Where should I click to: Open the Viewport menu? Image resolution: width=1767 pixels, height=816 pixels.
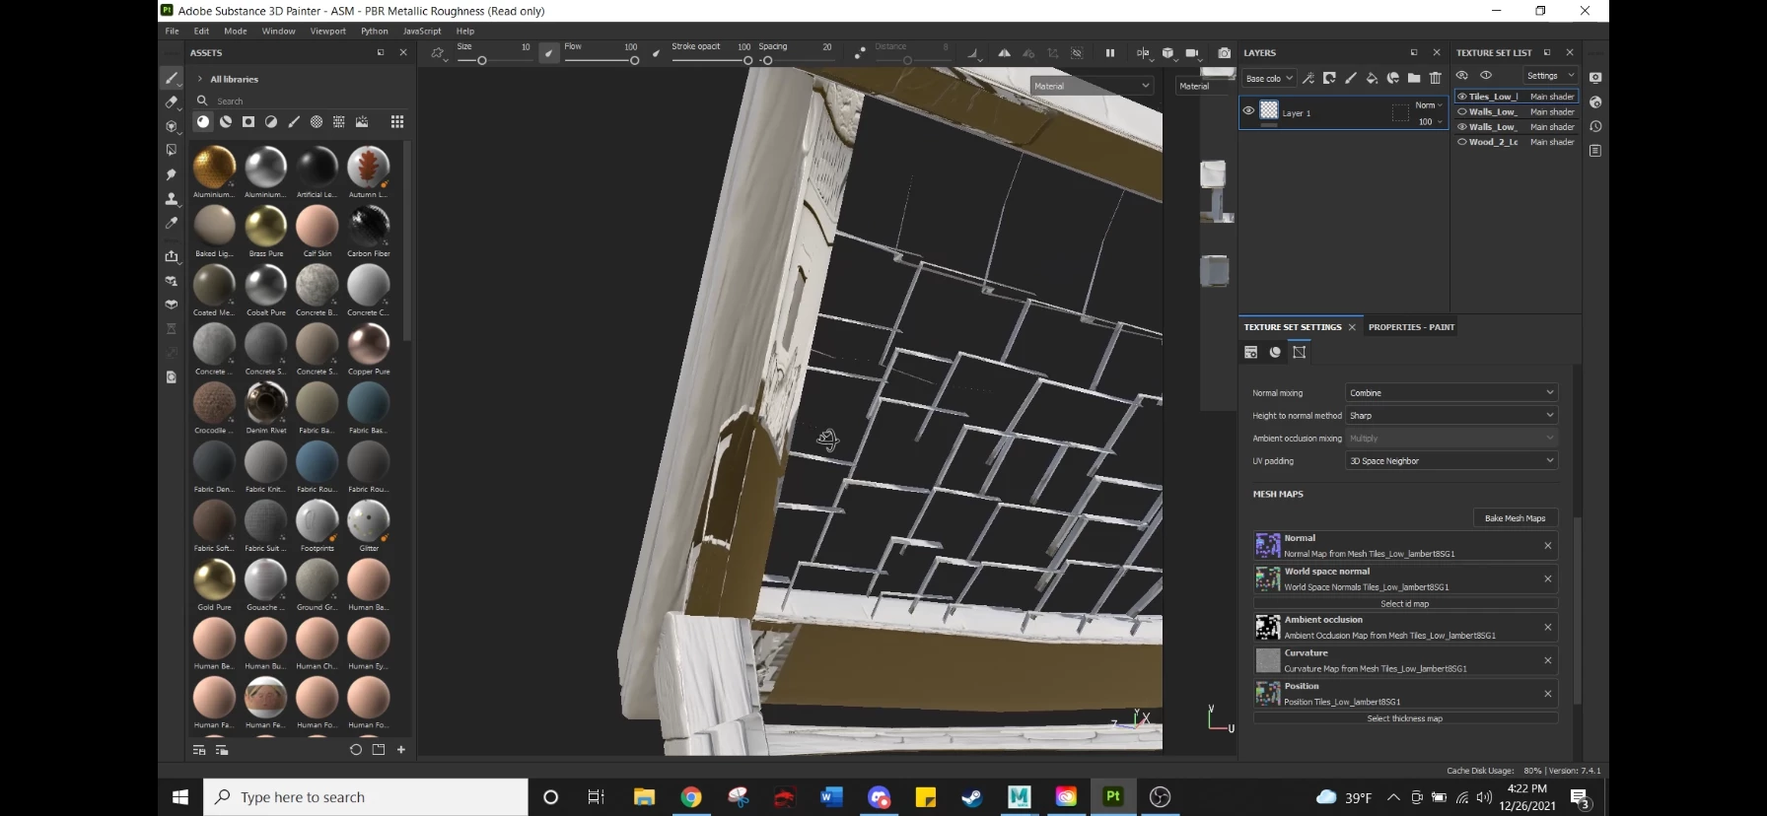pyautogui.click(x=328, y=31)
